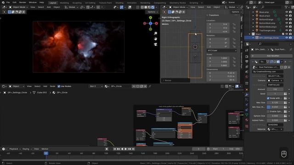Choose box select mode icon in left viewport
Image resolution: width=294 pixels, height=165 pixels.
(x=9, y=12)
